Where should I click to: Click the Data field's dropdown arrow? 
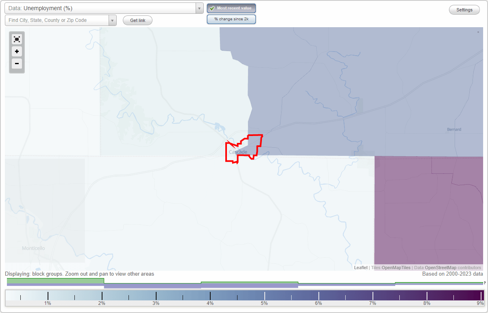(x=199, y=8)
